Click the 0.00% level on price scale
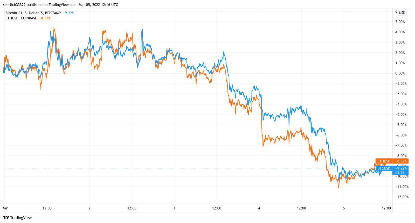 click(400, 73)
